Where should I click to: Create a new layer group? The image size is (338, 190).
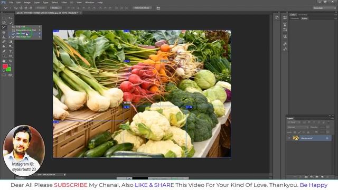click(317, 177)
